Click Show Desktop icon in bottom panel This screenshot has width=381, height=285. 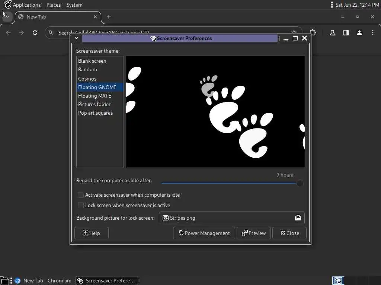pyautogui.click(x=4, y=281)
